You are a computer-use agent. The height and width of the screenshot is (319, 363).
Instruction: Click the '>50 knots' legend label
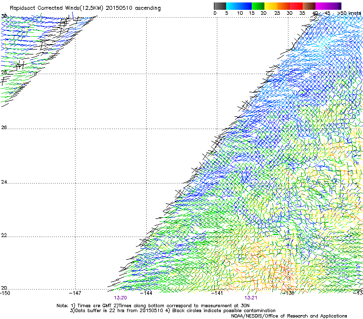(x=349, y=13)
